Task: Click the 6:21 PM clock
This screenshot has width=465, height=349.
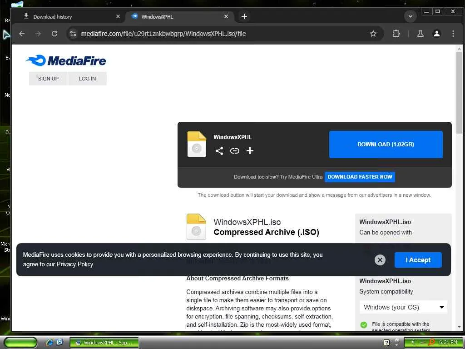Action: (x=448, y=343)
